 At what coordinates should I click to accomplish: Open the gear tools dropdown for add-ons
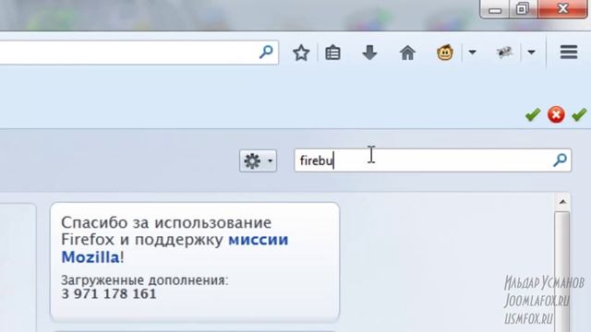click(x=259, y=160)
